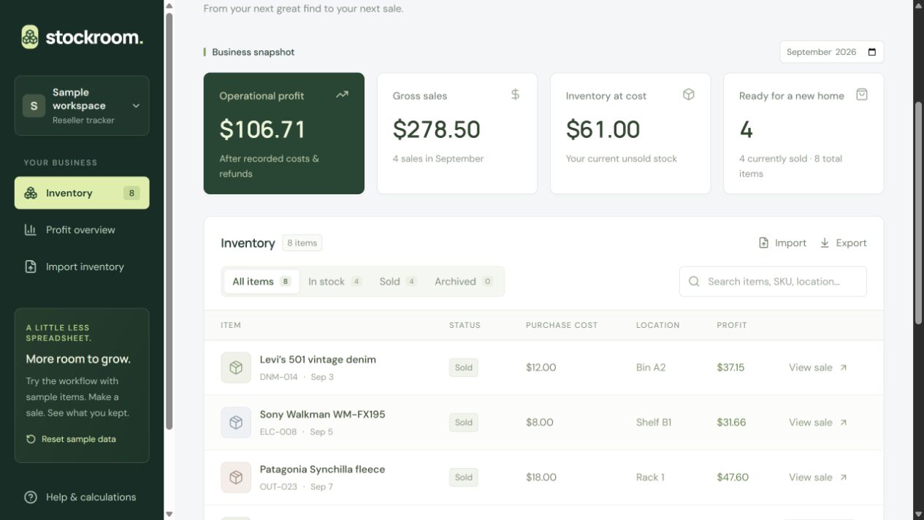
Task: Click the Export button
Action: [843, 243]
